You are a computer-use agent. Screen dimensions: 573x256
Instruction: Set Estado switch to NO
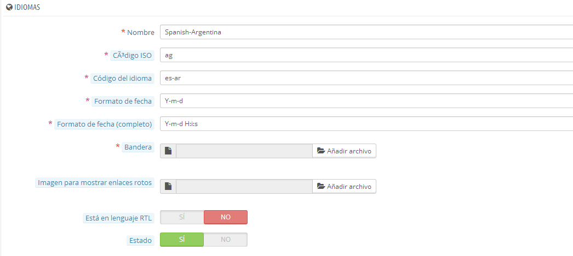pyautogui.click(x=226, y=240)
